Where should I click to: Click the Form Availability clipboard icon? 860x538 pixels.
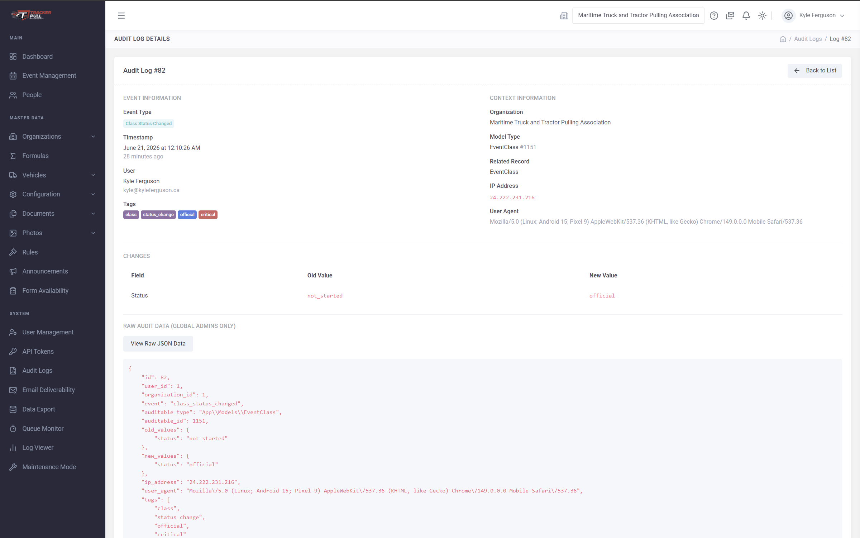coord(13,291)
